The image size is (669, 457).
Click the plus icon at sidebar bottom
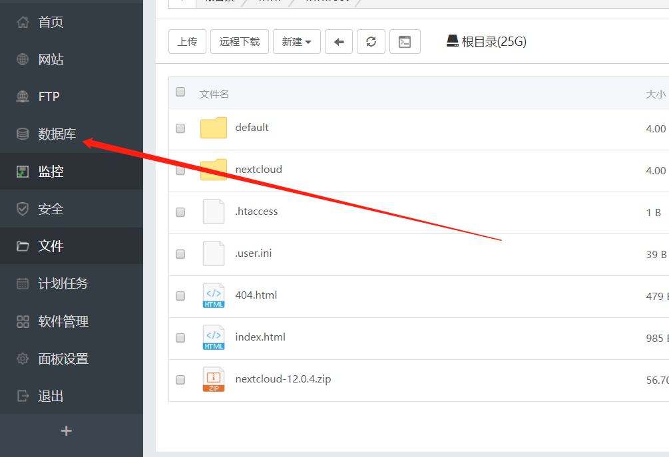pyautogui.click(x=66, y=431)
